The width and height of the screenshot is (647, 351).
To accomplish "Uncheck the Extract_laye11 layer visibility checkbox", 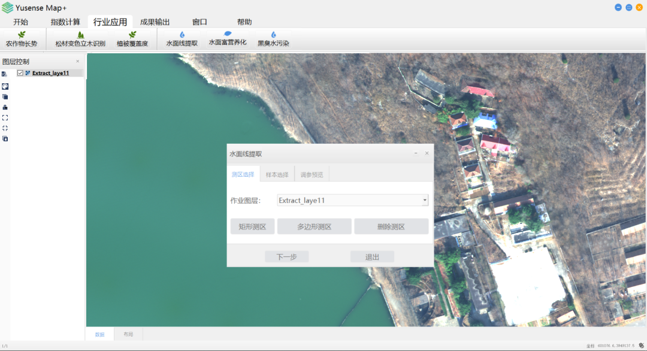I will point(20,73).
